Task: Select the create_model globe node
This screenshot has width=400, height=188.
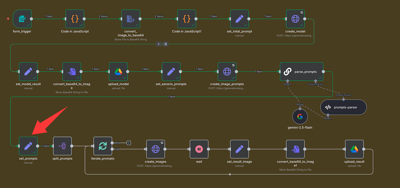Action: 295,19
